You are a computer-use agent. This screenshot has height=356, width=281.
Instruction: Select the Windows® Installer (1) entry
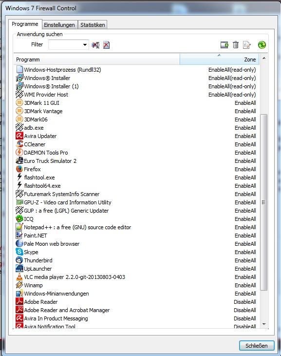coord(136,86)
